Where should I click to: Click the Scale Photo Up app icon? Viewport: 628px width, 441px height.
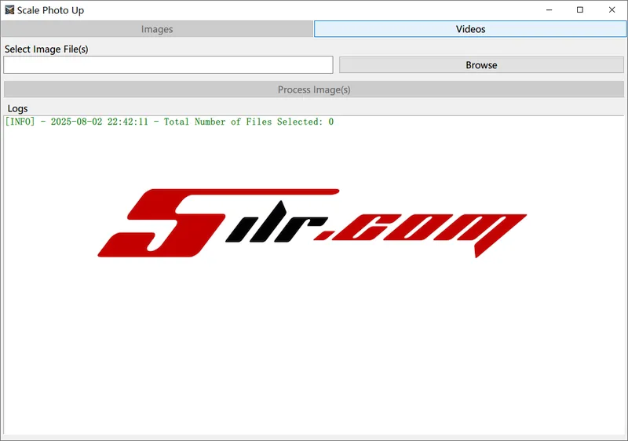[9, 10]
